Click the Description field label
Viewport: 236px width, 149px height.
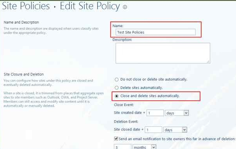122,40
